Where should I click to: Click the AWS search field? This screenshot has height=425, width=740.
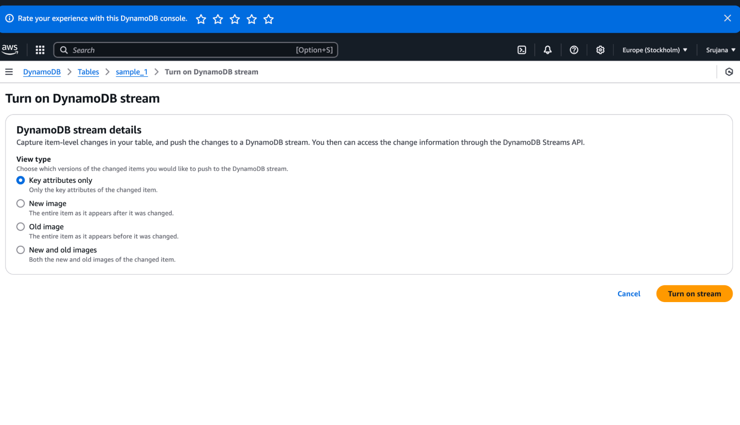pos(195,50)
